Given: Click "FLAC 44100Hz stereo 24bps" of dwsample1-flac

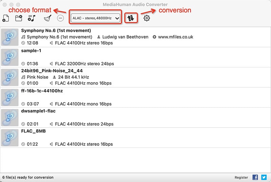Looking at the screenshot, I should [x=84, y=124].
